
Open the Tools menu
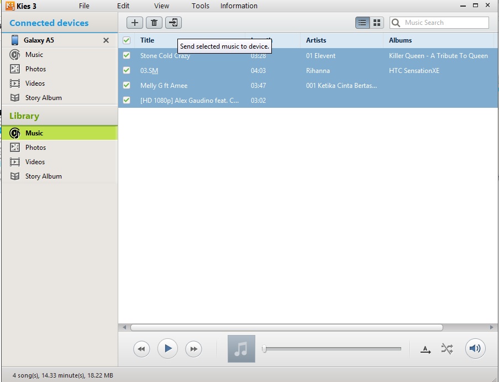201,6
